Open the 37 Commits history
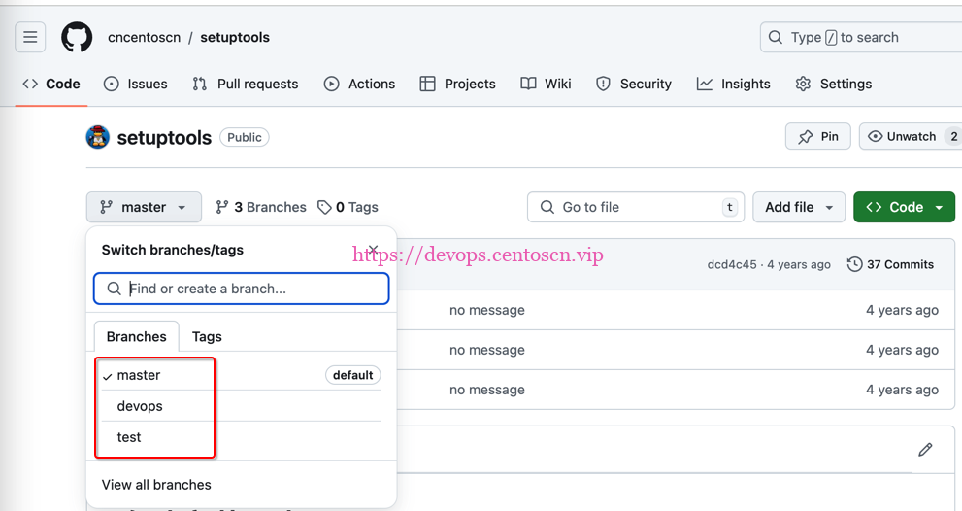The height and width of the screenshot is (511, 962). (x=890, y=264)
